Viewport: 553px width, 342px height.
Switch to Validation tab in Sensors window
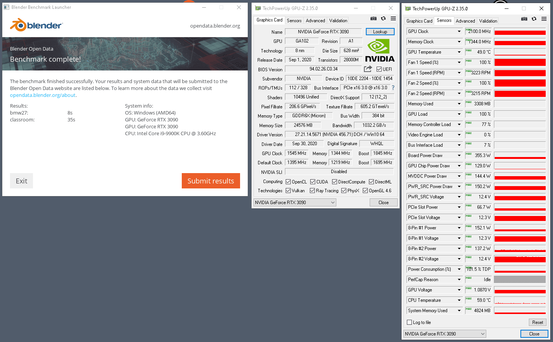488,21
